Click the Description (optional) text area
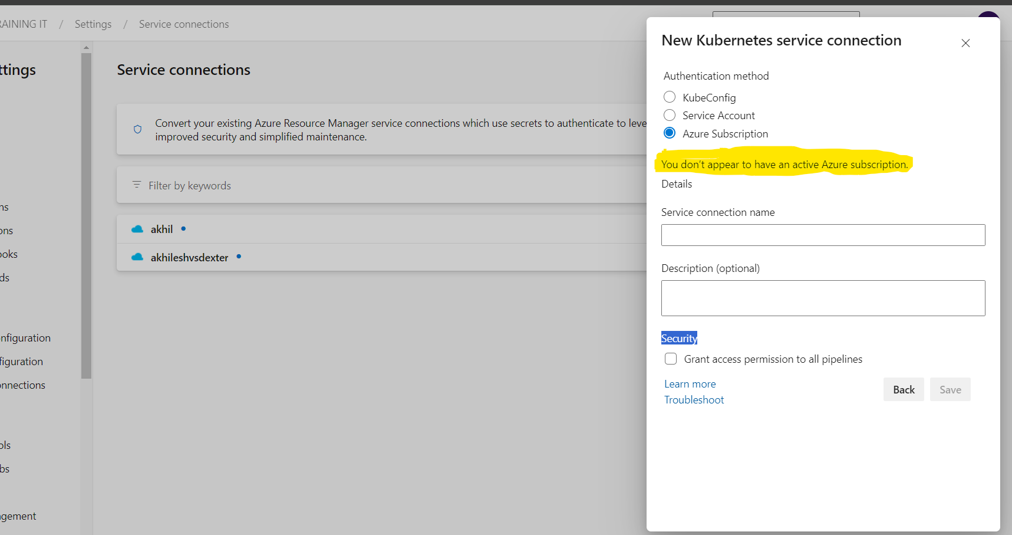This screenshot has width=1012, height=535. (823, 298)
